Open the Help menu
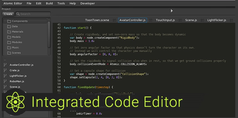238x118 pixels. 72,3
